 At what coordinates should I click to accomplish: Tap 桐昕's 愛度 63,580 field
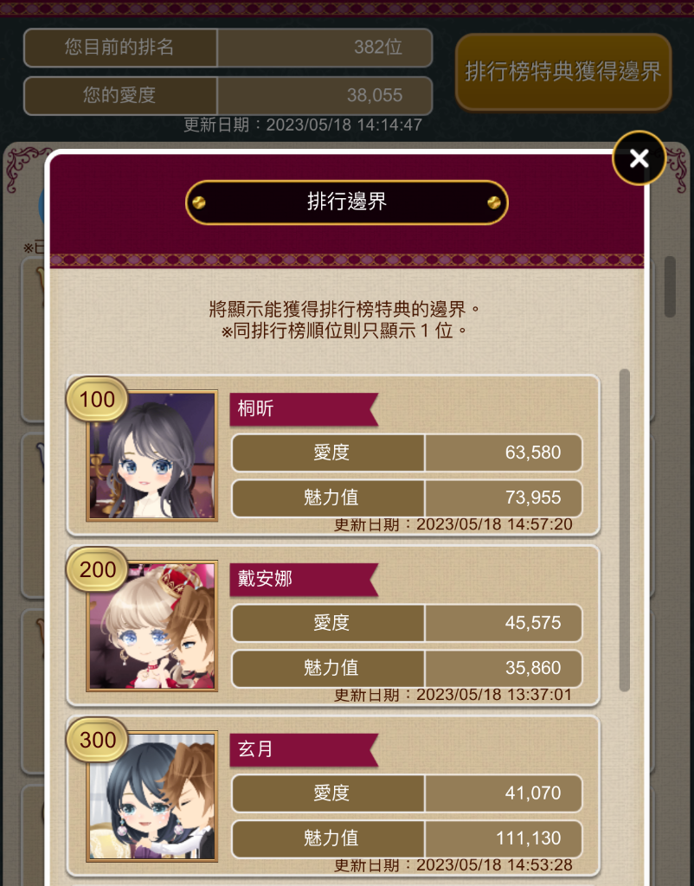[407, 453]
